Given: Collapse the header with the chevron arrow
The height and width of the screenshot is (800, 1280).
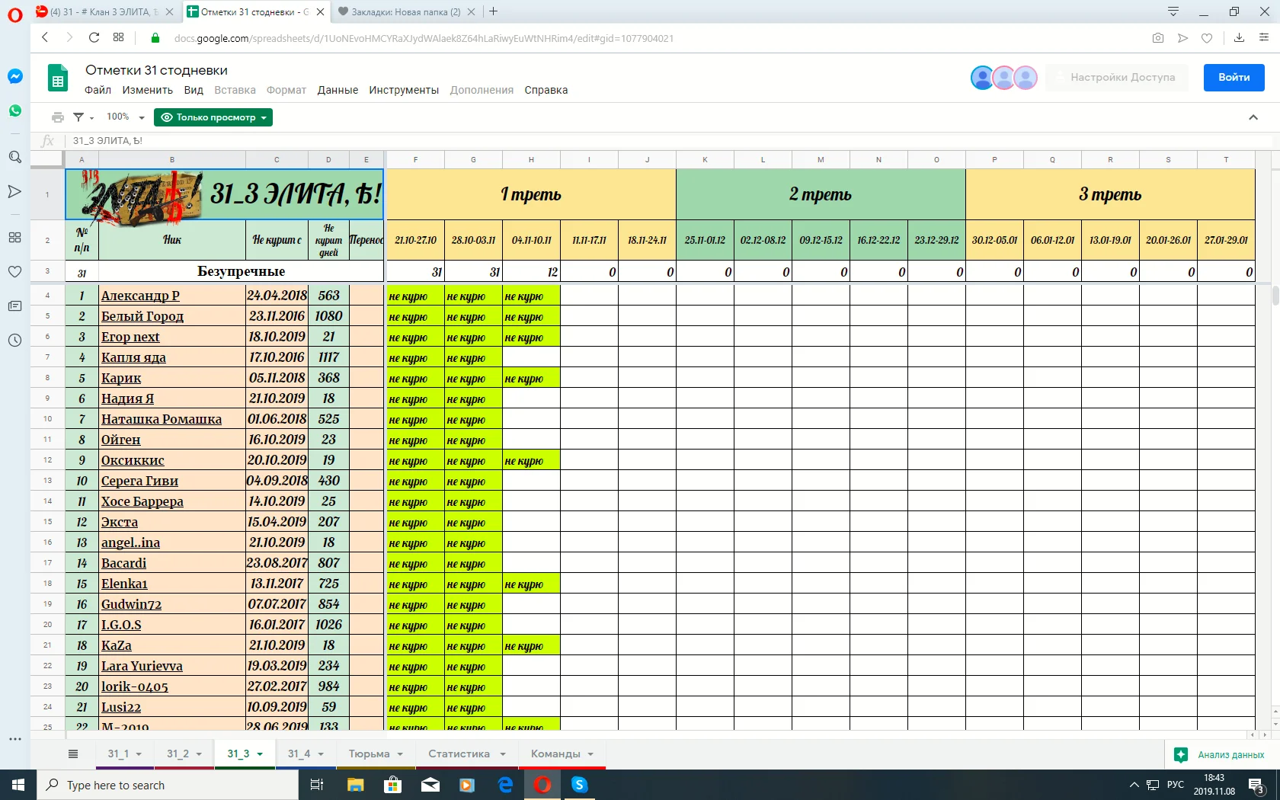Looking at the screenshot, I should coord(1253,117).
